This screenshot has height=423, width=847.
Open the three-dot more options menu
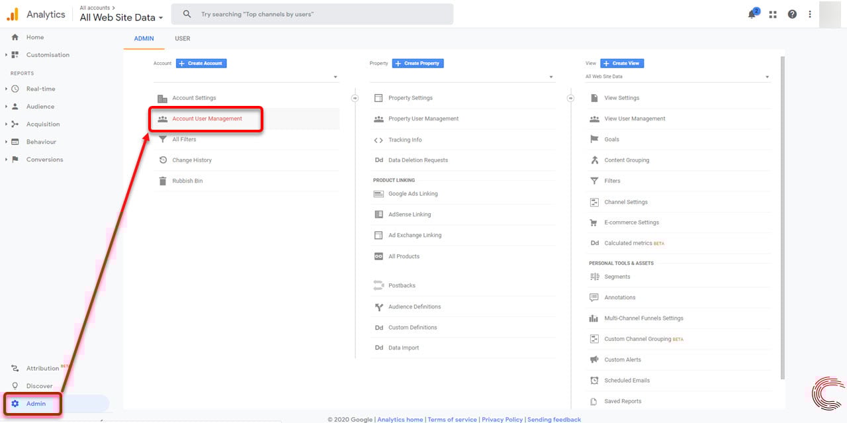[x=810, y=15]
